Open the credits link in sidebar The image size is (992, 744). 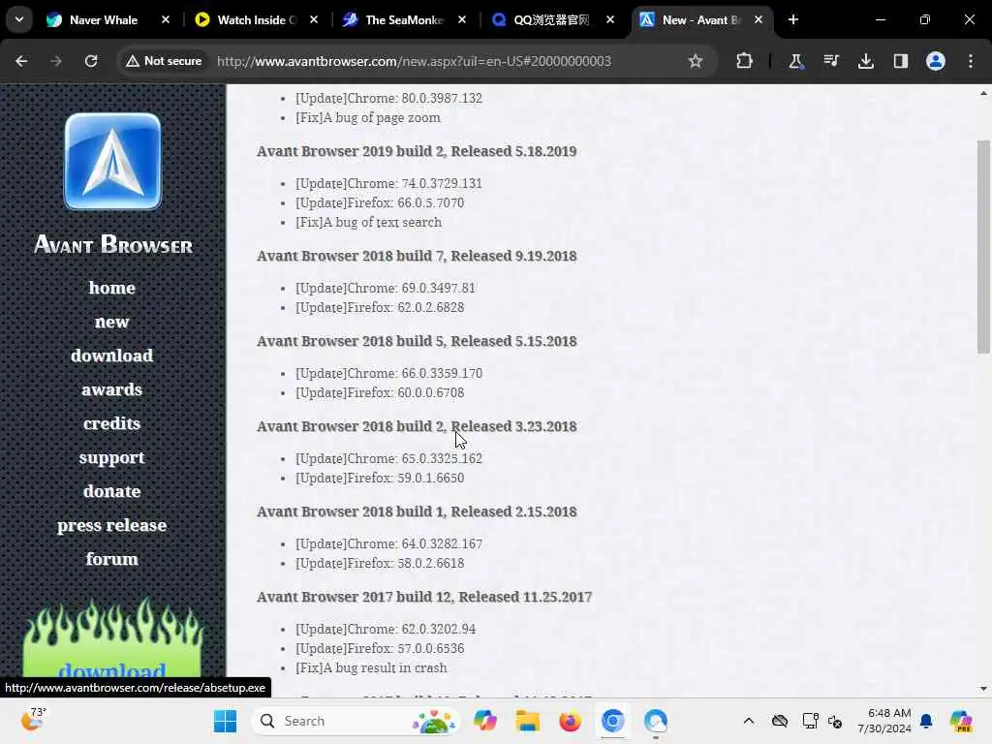pyautogui.click(x=112, y=423)
